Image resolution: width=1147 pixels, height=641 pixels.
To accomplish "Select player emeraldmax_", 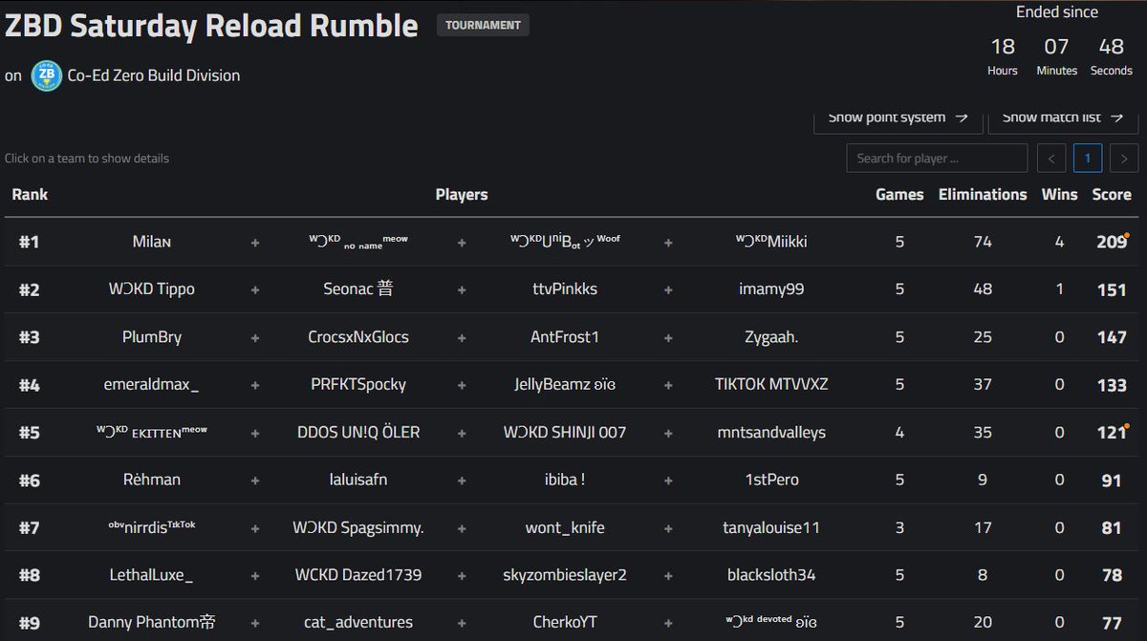I will [x=152, y=385].
